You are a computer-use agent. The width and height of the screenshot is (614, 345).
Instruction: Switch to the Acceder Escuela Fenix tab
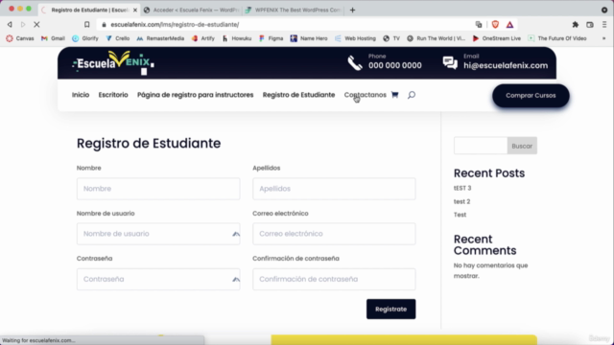[x=192, y=11]
